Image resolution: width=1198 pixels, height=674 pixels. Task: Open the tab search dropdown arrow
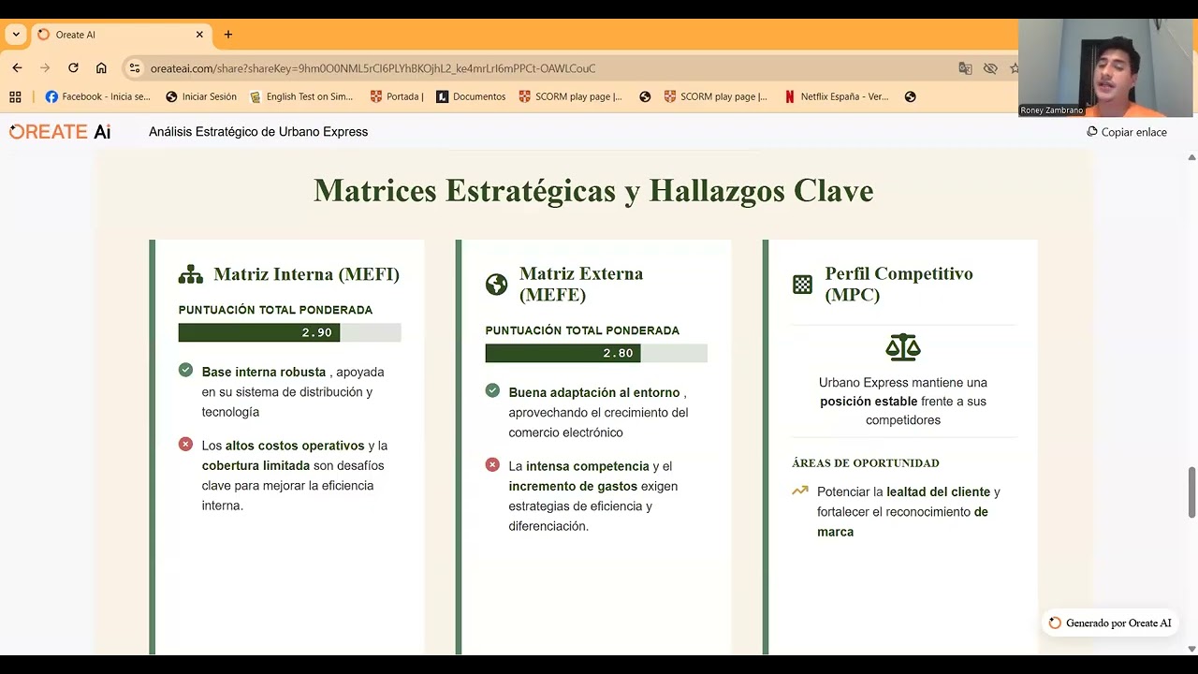click(x=16, y=35)
